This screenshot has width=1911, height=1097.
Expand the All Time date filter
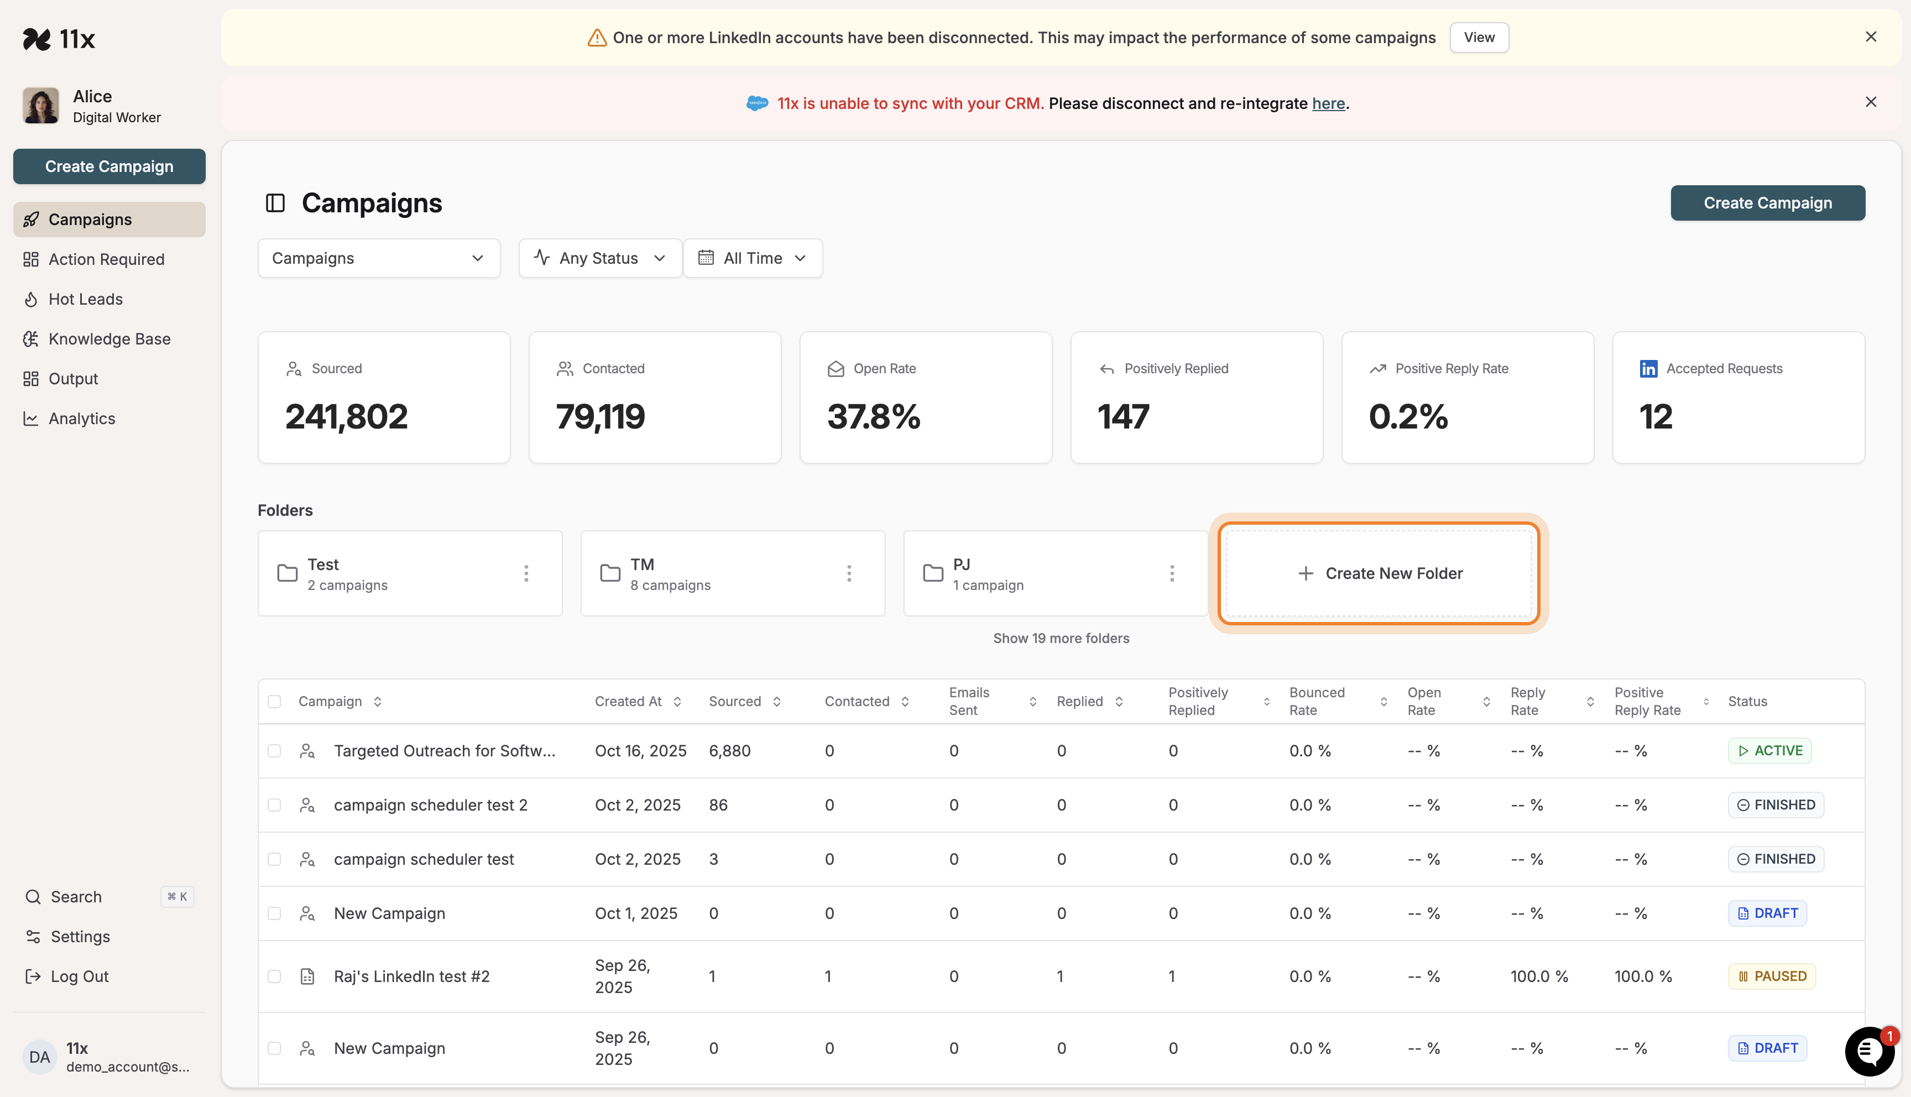pos(753,258)
